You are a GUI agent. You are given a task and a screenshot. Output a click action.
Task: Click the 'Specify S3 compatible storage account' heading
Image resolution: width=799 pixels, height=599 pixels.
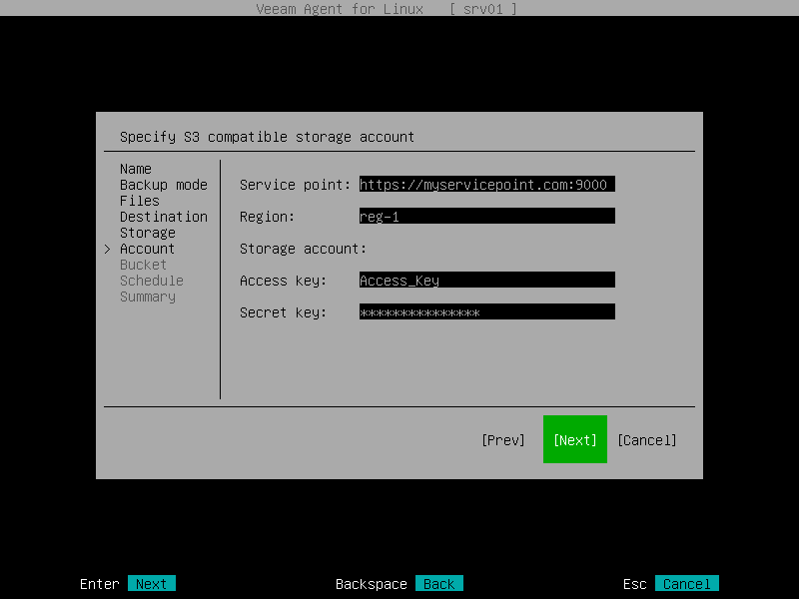pos(267,137)
